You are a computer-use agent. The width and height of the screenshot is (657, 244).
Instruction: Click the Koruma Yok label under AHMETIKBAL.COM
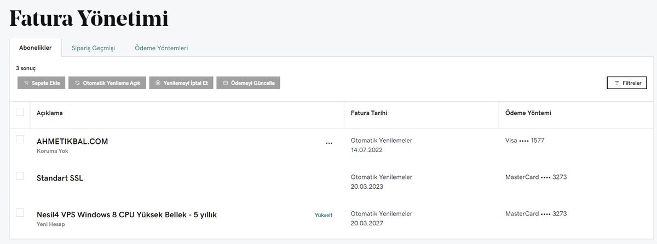click(x=52, y=151)
